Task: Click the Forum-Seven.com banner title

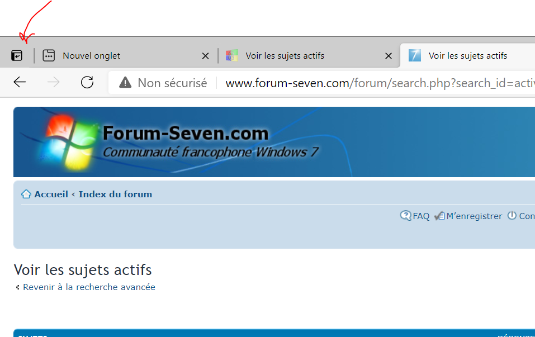Action: point(186,133)
